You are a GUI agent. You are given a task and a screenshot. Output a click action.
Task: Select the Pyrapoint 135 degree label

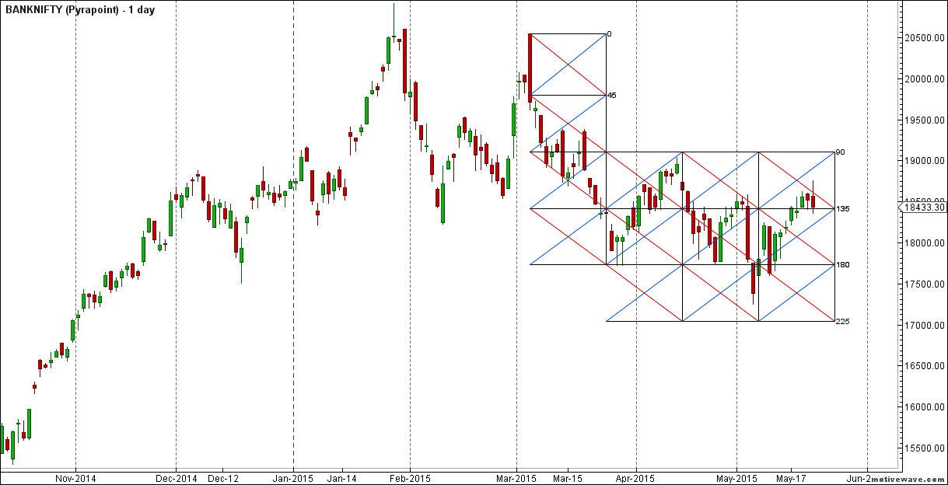pos(842,208)
